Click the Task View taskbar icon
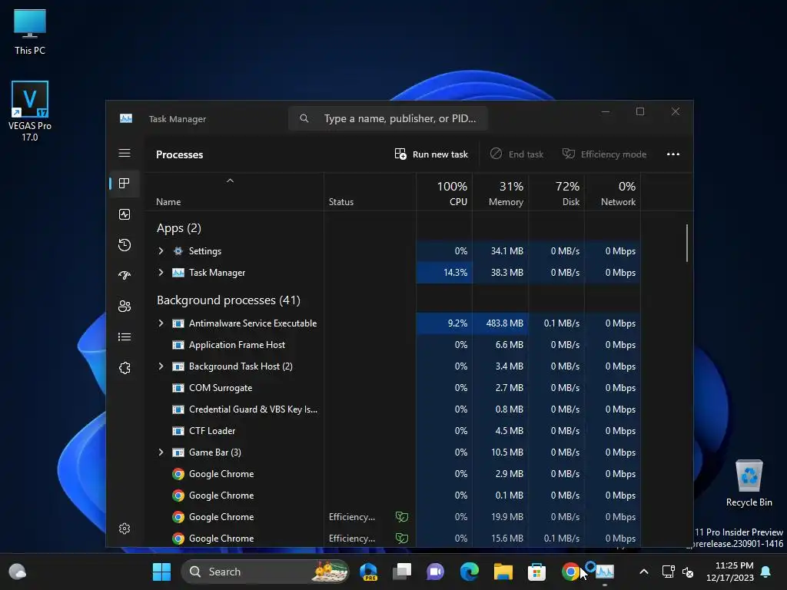This screenshot has height=590, width=787. coord(402,572)
